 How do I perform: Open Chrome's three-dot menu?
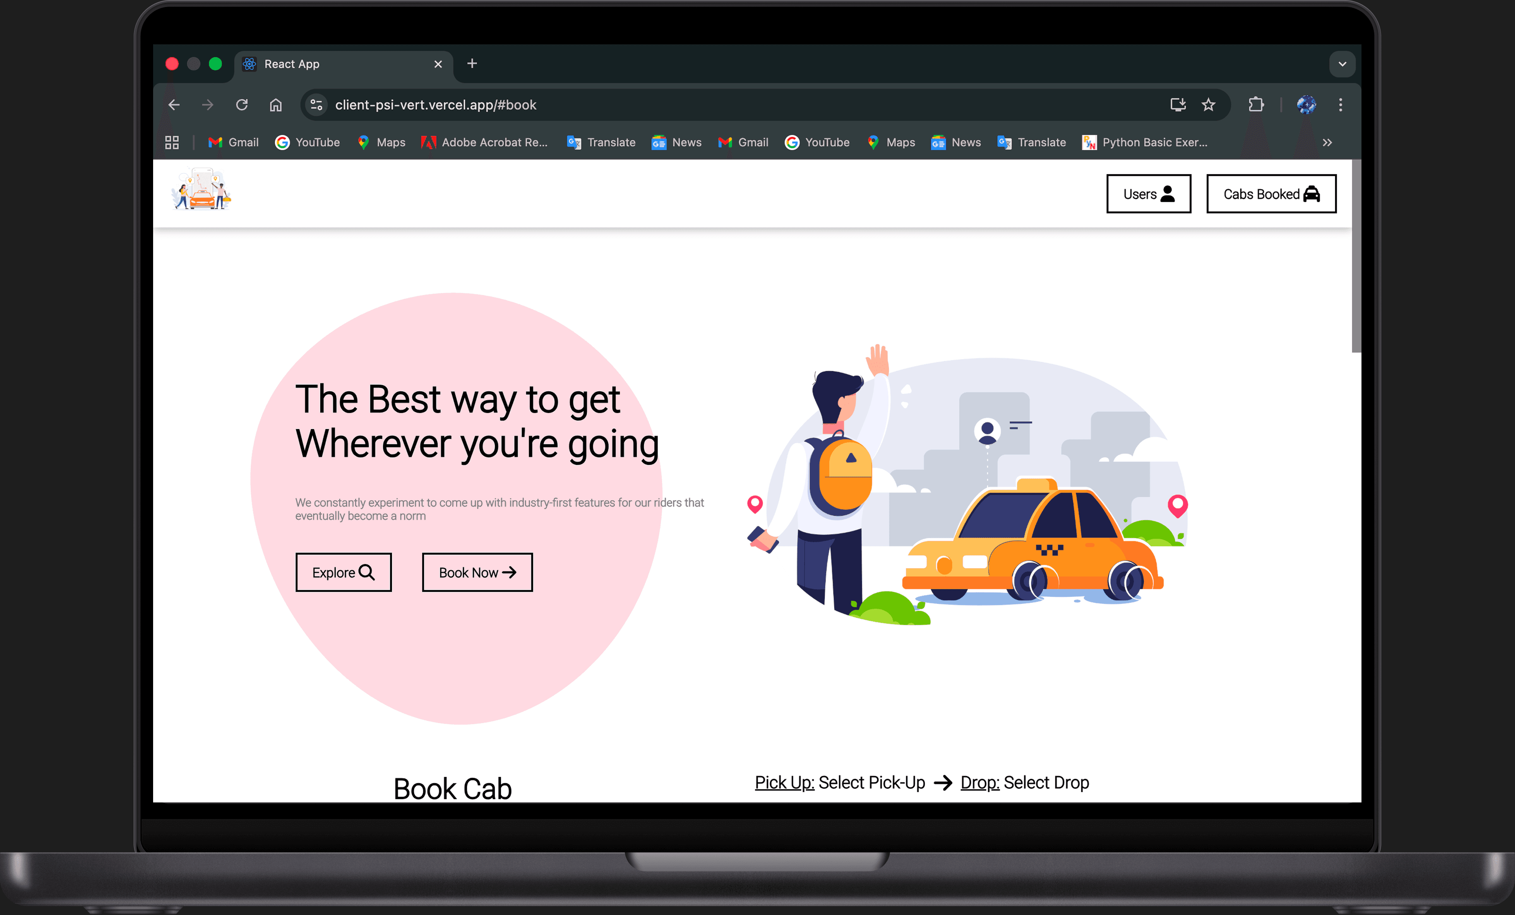pos(1341,105)
